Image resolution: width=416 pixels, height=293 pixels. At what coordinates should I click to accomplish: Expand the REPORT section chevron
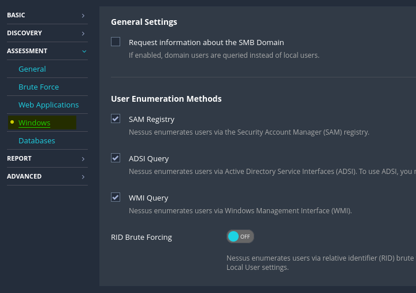[x=83, y=159]
